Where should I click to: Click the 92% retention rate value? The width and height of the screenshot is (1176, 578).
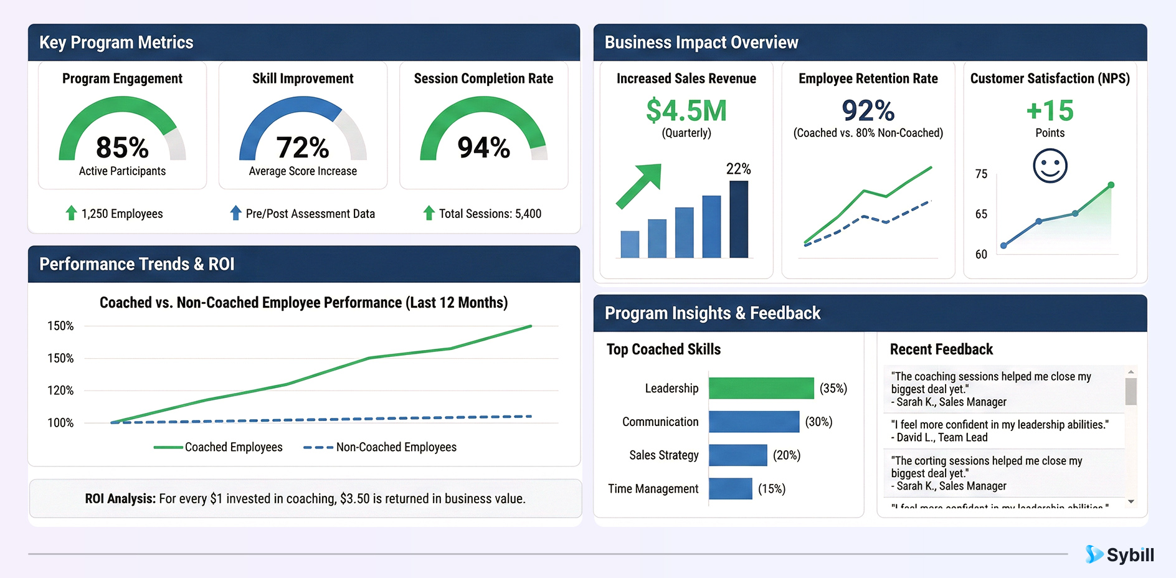(x=868, y=111)
